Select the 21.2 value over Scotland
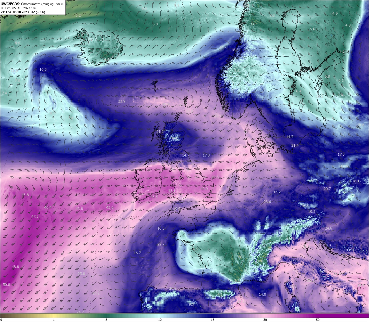Viewport: 369px width, 322px height. (x=160, y=132)
